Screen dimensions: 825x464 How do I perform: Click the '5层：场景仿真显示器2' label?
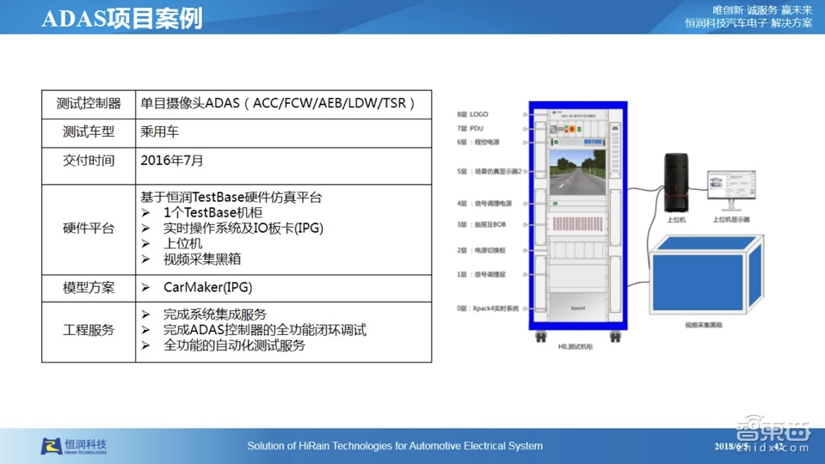tap(489, 171)
